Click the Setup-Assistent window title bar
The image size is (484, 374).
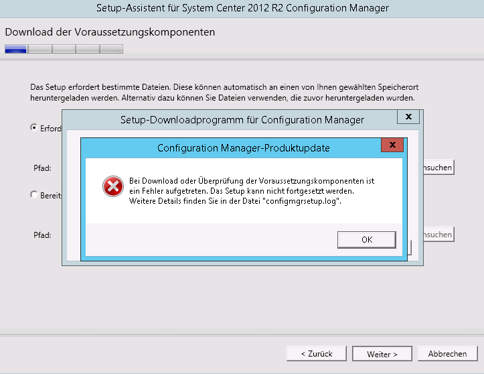pyautogui.click(x=242, y=8)
